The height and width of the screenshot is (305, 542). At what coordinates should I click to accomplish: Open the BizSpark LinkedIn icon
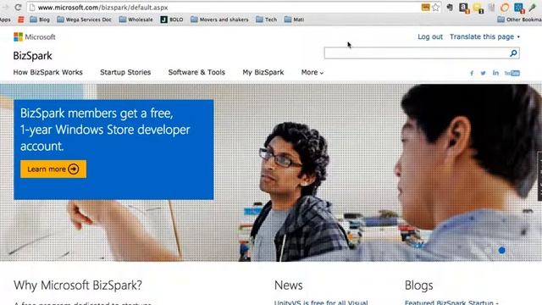(495, 73)
